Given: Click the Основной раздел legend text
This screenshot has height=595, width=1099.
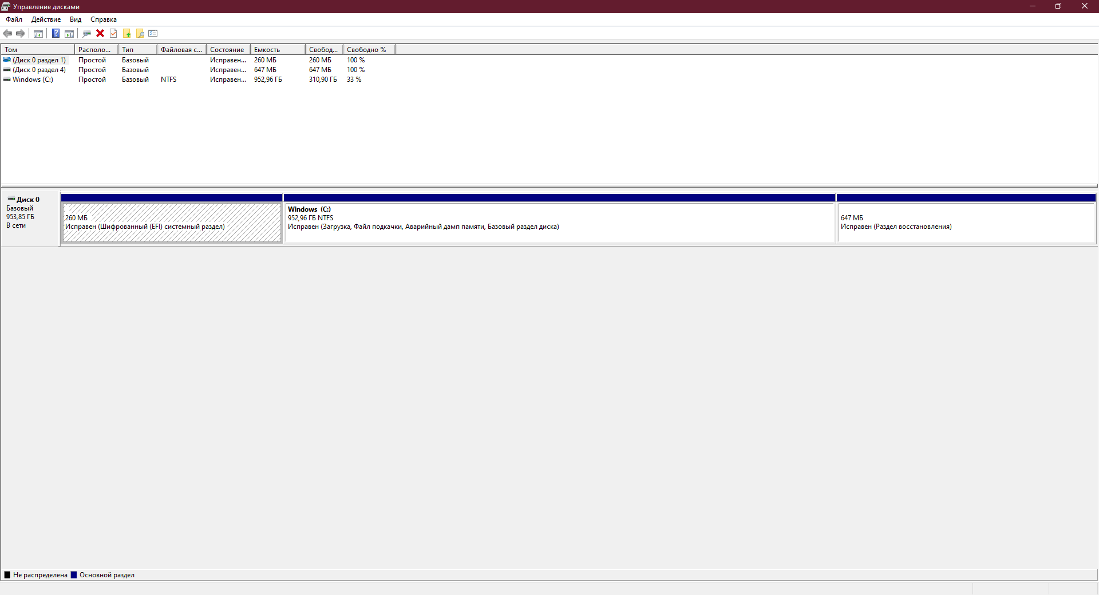Looking at the screenshot, I should [x=107, y=575].
